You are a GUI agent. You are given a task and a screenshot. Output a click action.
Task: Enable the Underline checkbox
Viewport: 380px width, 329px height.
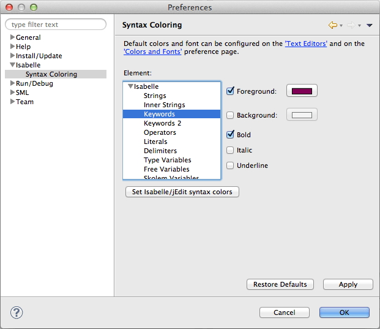click(x=230, y=165)
